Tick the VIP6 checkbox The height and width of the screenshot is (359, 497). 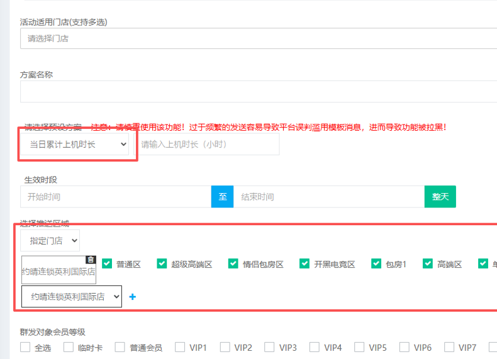point(405,347)
